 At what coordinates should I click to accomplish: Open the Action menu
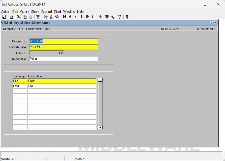click(x=6, y=12)
